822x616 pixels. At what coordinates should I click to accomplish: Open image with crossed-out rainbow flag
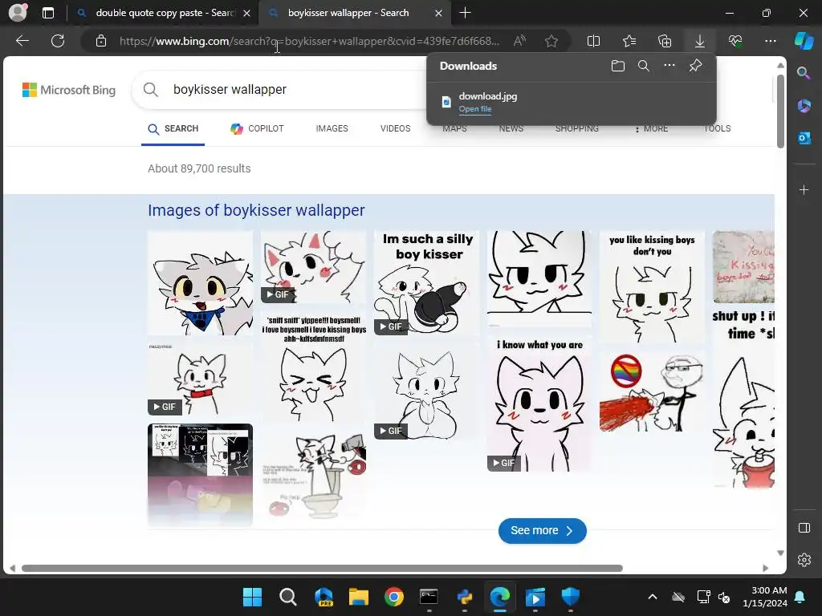coord(652,392)
